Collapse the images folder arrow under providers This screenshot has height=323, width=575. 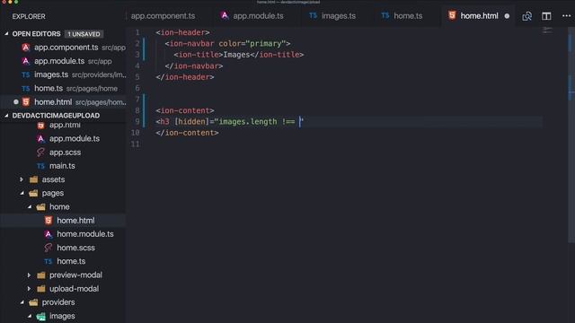(x=30, y=316)
